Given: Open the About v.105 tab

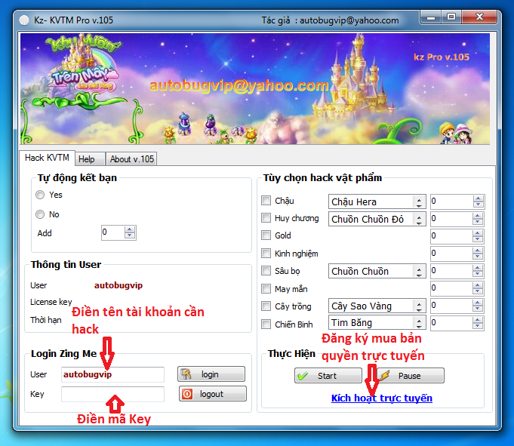Looking at the screenshot, I should tap(131, 159).
